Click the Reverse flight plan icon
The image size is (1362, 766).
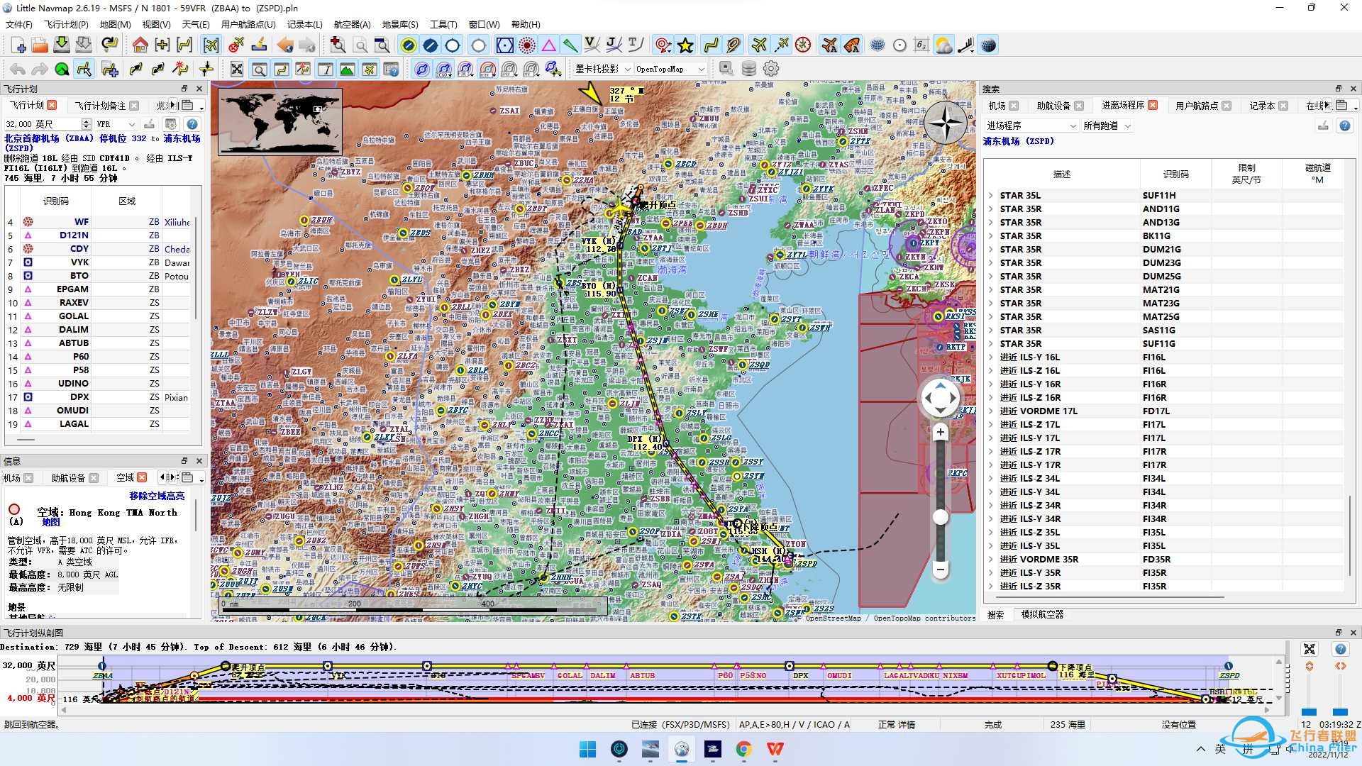click(x=109, y=44)
